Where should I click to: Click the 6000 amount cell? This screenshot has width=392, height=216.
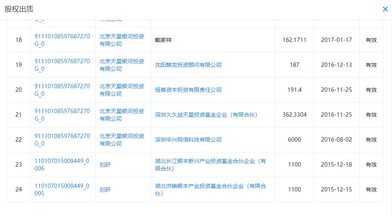pos(294,140)
